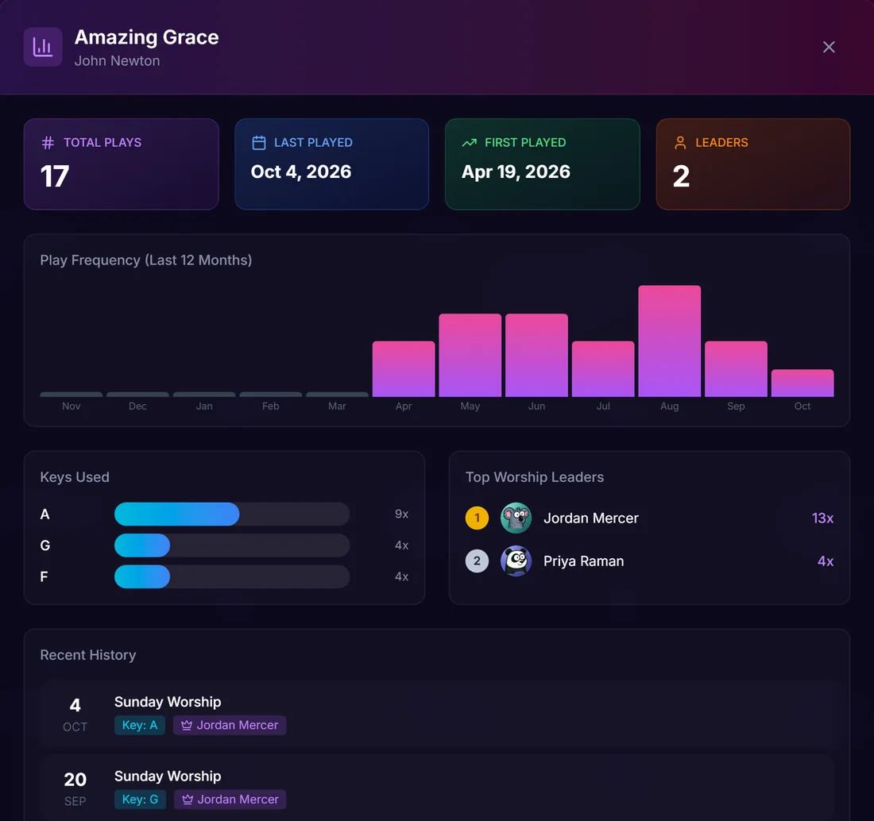
Task: Click the gold rank 1 badge
Action: click(x=477, y=518)
